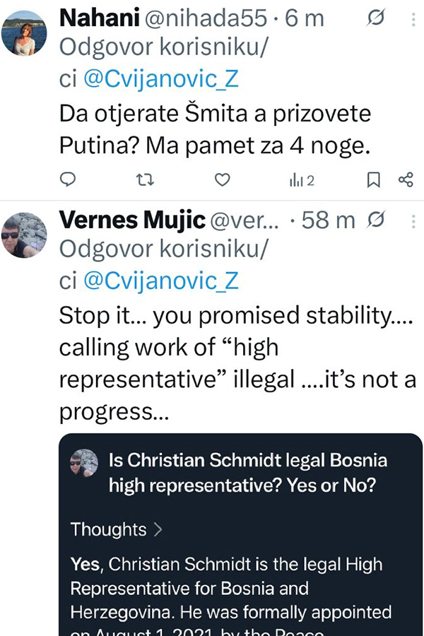Screen dimensions: 424x636
Task: Open Nahani's profile via display name
Action: [x=99, y=18]
